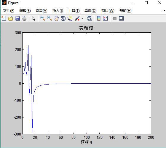This screenshot has width=166, height=148.
Task: Select the Brush data tool
Action: pos(77,19)
